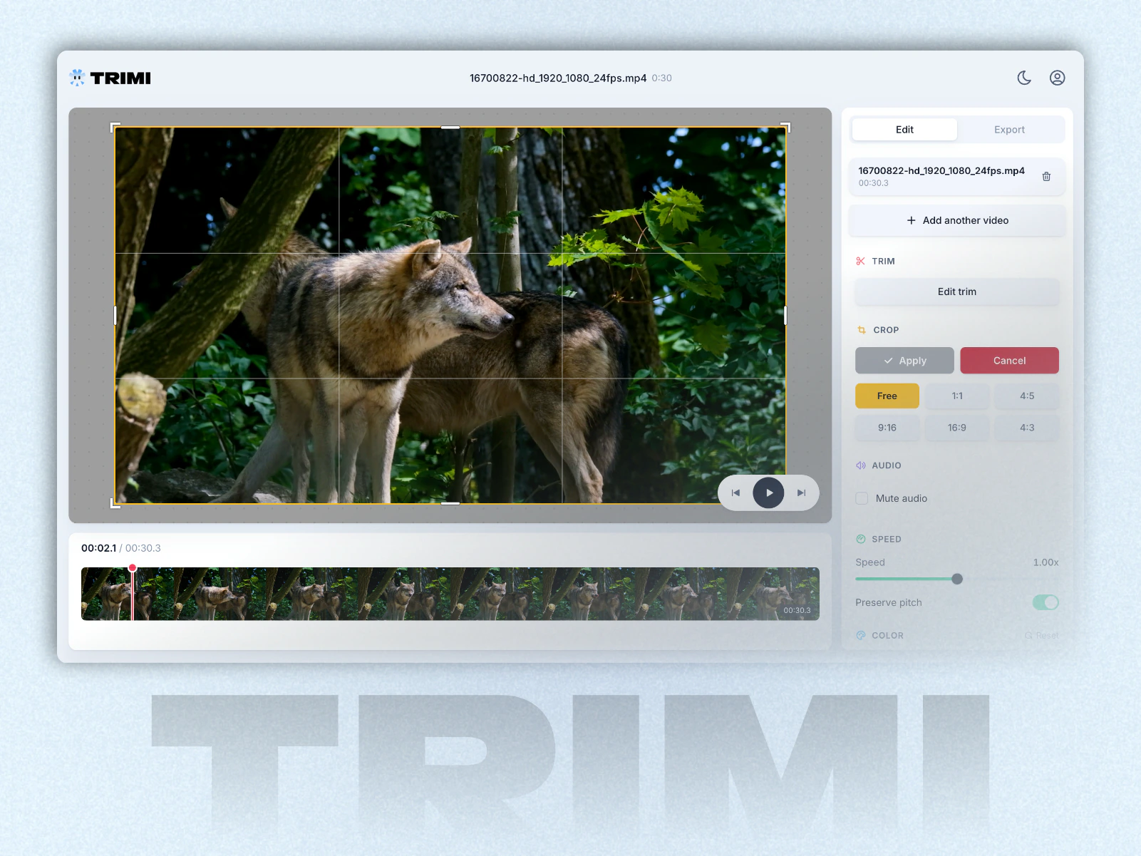1141x856 pixels.
Task: Select the 16:9 crop ratio
Action: pos(957,428)
